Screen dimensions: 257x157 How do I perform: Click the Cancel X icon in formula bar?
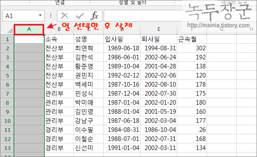coord(64,16)
